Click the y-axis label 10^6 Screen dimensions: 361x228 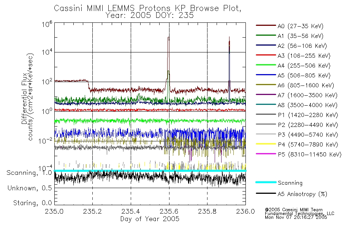coord(47,24)
